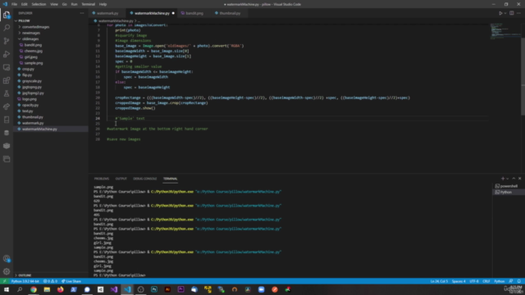Open the Help menu

(x=103, y=4)
